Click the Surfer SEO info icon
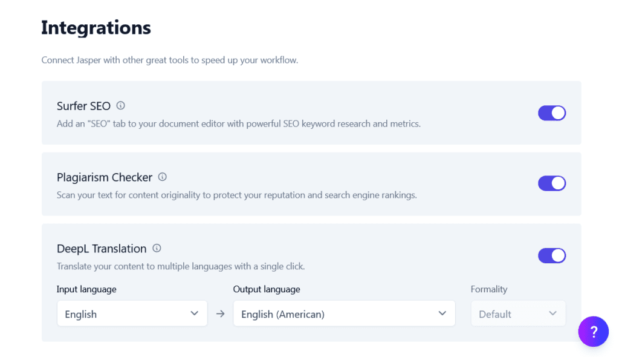 pyautogui.click(x=120, y=105)
